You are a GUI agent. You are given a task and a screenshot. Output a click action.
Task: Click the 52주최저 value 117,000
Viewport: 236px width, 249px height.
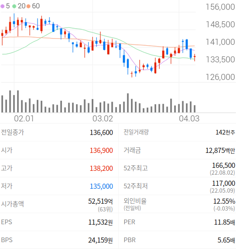pos(224,183)
